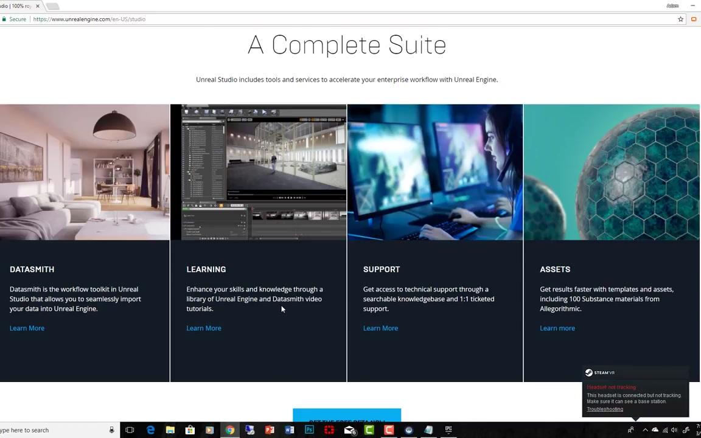Open PowerPoint from the taskbar
Image resolution: width=701 pixels, height=438 pixels.
click(268, 430)
